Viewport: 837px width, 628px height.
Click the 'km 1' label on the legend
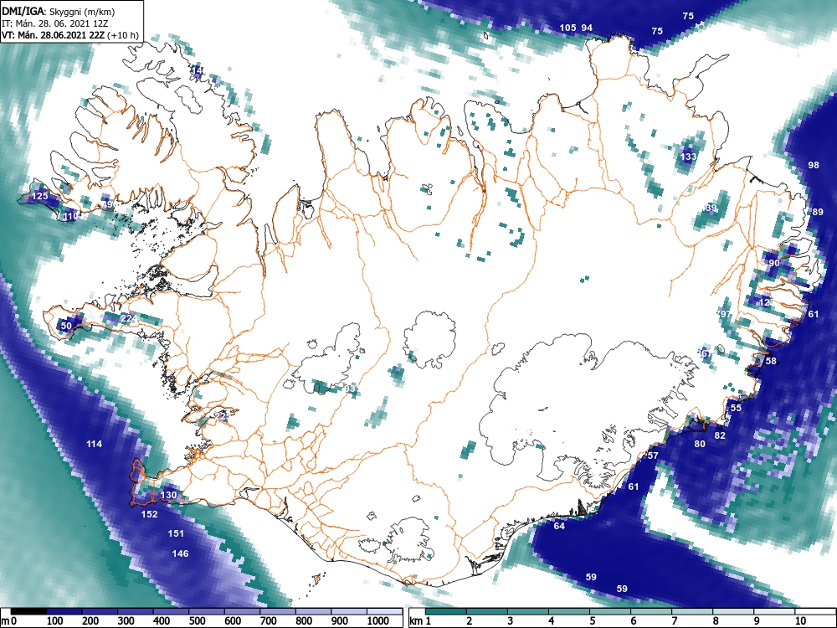click(x=419, y=621)
